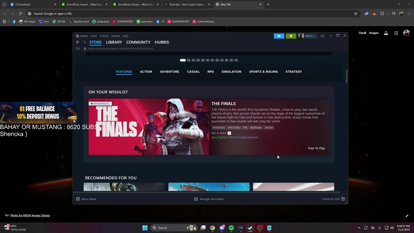
Task: Click the Very Positive reviews summary
Action: click(x=234, y=137)
